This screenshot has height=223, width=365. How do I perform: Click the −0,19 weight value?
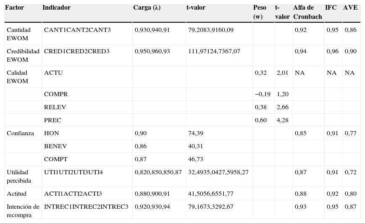263,94
